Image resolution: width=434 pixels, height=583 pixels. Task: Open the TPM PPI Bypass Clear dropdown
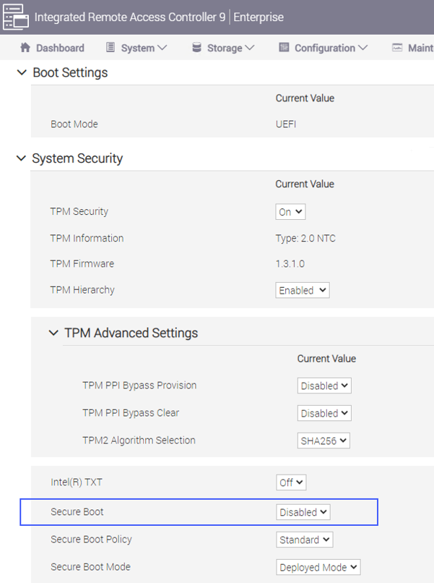tap(324, 413)
